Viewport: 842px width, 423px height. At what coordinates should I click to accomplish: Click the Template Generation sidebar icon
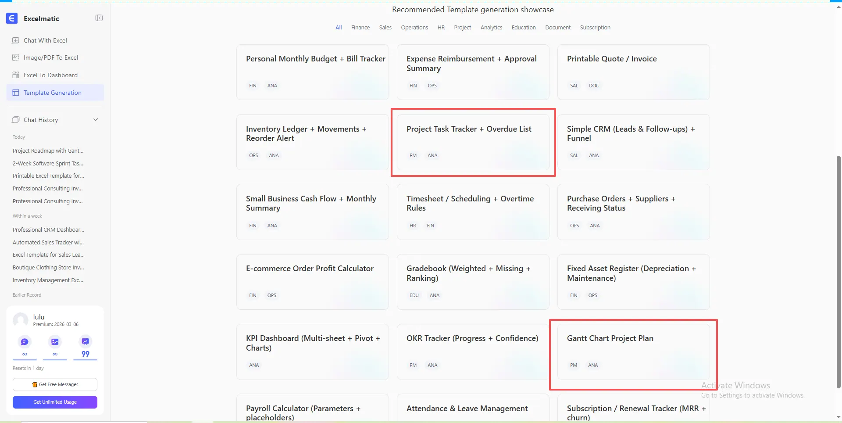16,93
